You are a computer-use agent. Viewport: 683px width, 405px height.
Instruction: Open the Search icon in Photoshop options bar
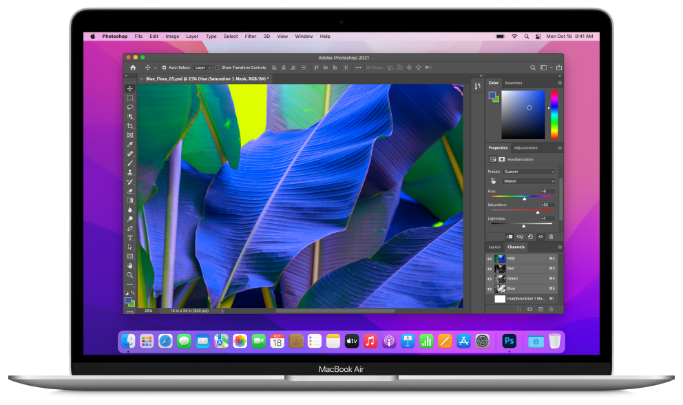coord(533,67)
